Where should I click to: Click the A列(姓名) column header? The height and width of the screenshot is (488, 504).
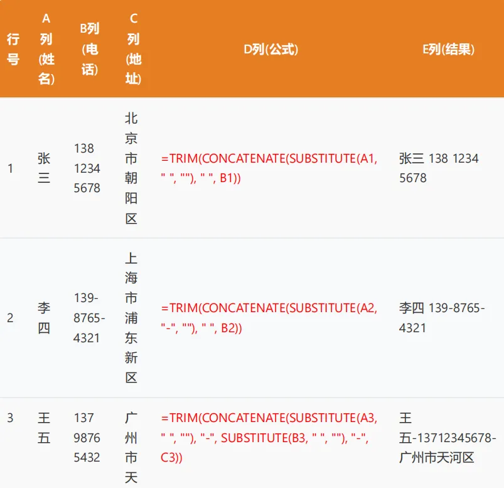tap(46, 49)
